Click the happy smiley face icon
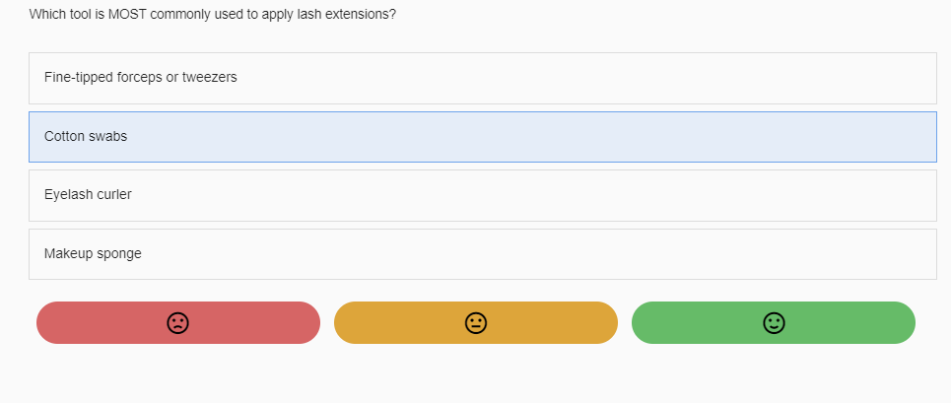The image size is (951, 403). click(774, 323)
